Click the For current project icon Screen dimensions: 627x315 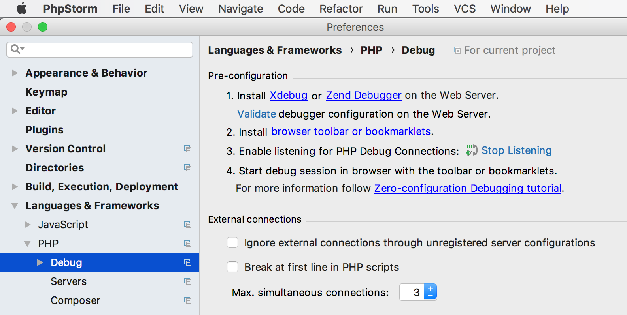tap(457, 50)
